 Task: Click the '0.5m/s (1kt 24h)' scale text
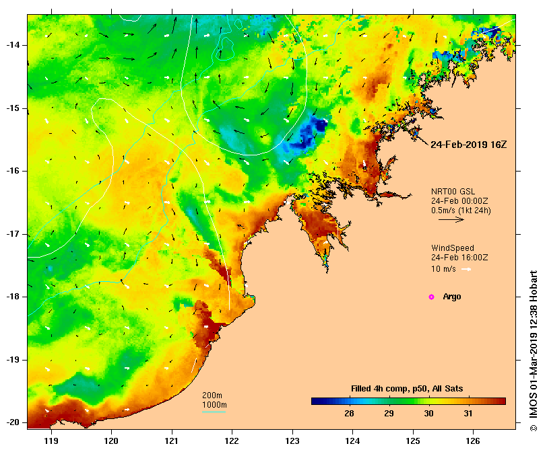coord(461,211)
